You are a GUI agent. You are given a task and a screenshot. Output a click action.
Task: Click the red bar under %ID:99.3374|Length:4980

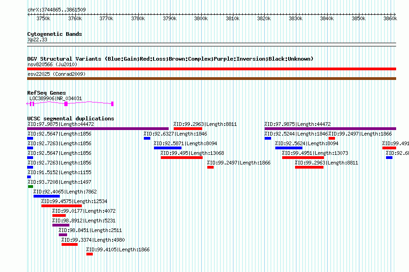pos(70,244)
